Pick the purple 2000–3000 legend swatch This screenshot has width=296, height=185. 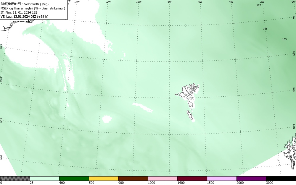click(x=251, y=178)
